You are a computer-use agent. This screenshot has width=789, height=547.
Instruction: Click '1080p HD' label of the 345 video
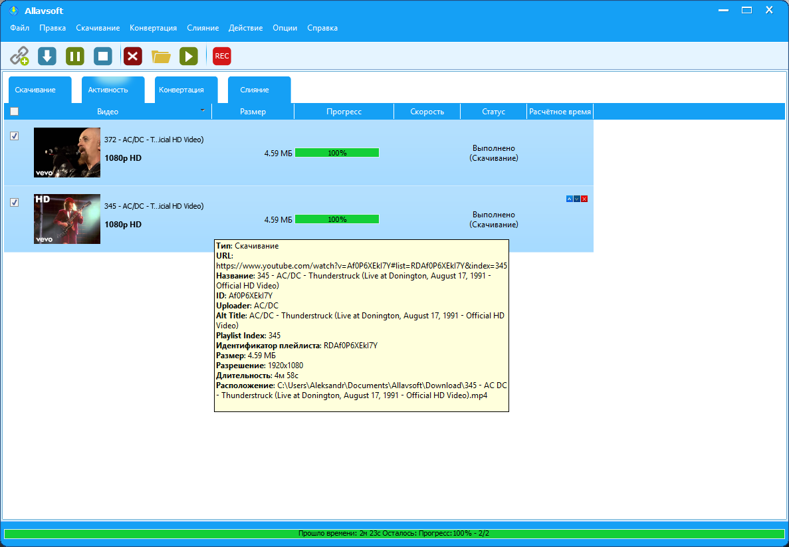(x=123, y=225)
